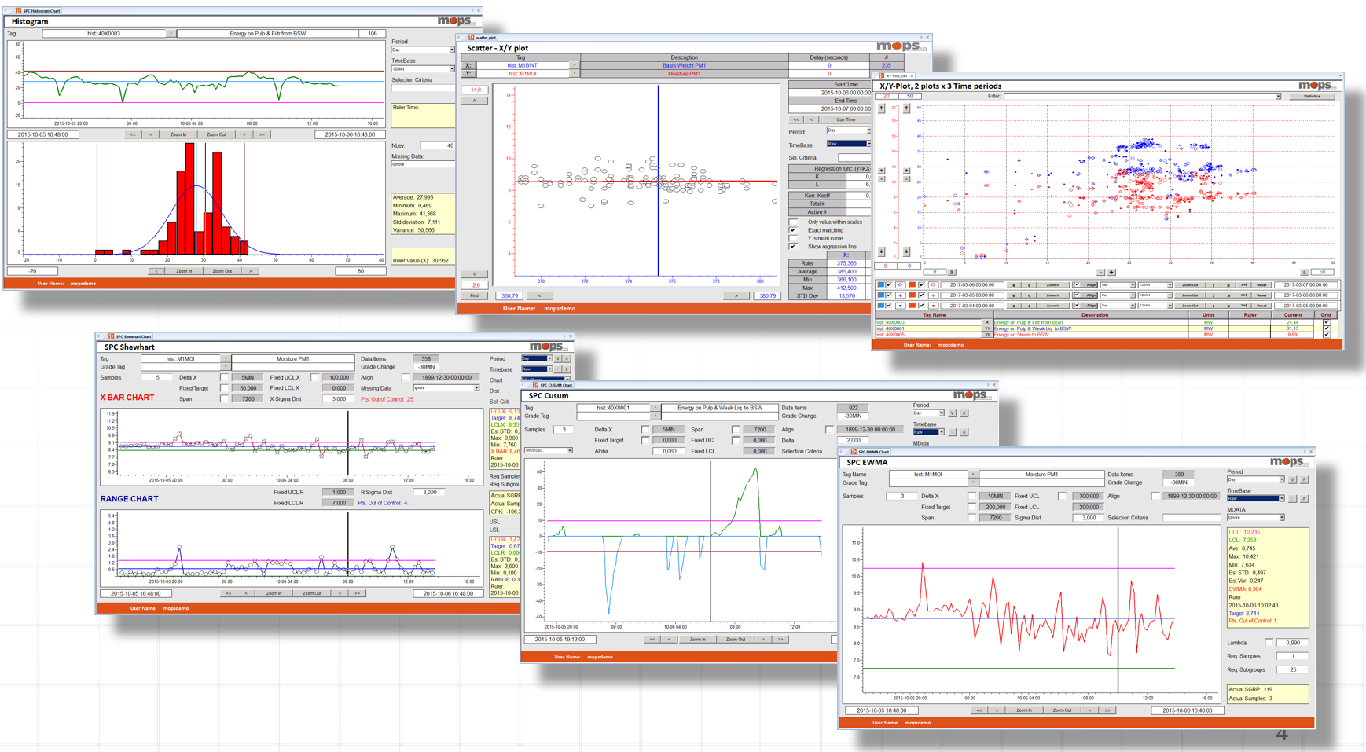Click the Find button in Scatter plot
The height and width of the screenshot is (752, 1366).
[x=474, y=296]
